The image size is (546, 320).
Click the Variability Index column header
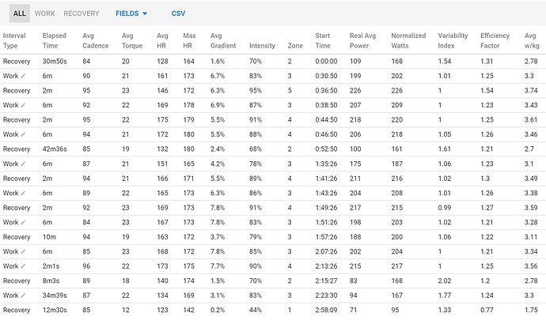tap(453, 40)
